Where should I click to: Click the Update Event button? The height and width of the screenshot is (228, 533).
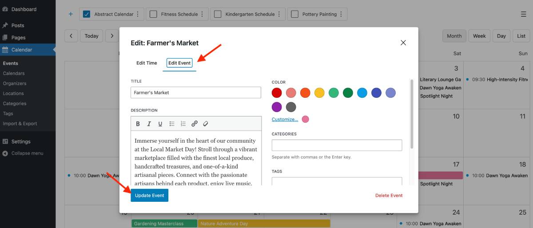(x=150, y=196)
